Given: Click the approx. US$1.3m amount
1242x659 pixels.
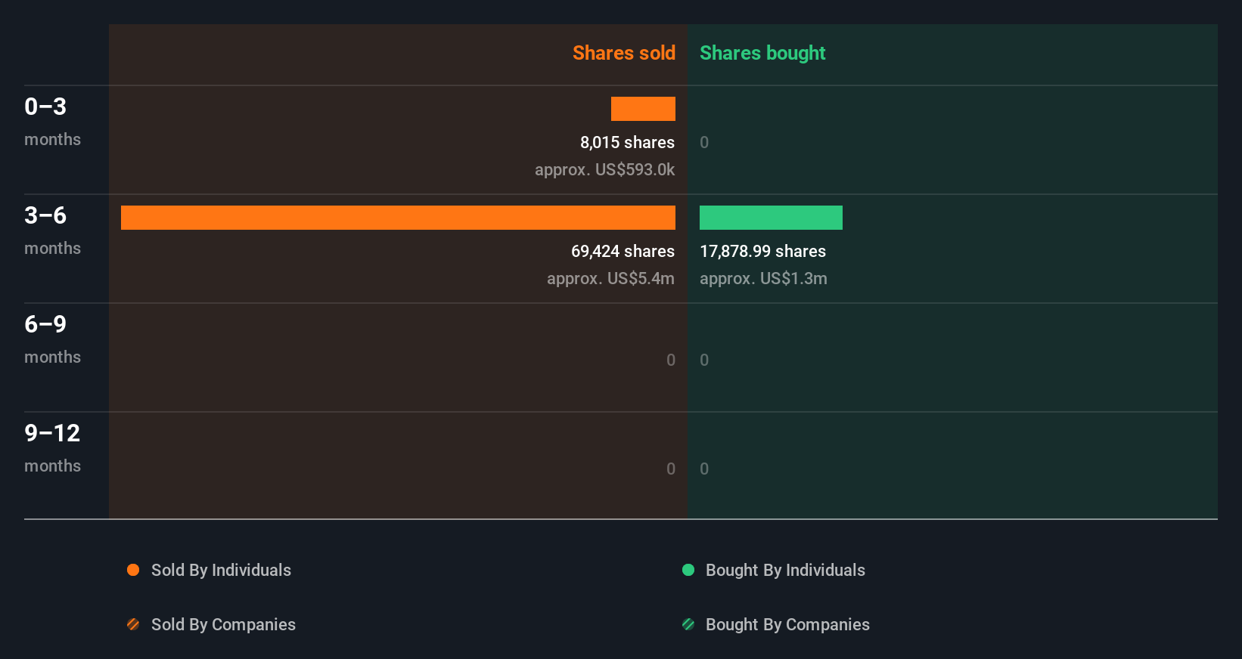Looking at the screenshot, I should click(763, 278).
